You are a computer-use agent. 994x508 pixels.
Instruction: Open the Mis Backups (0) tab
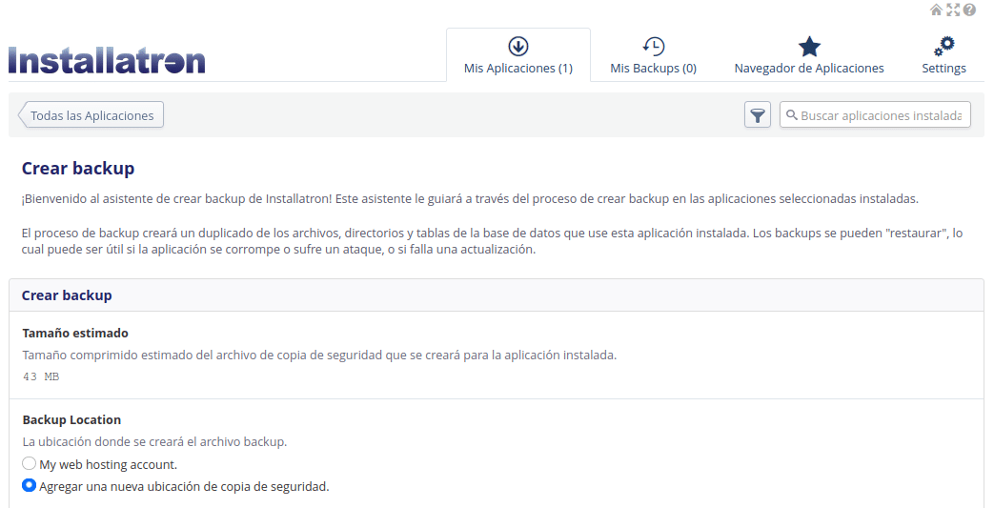653,68
